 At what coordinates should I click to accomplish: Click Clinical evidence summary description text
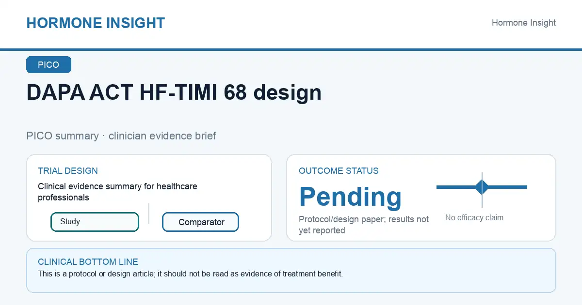coord(117,192)
